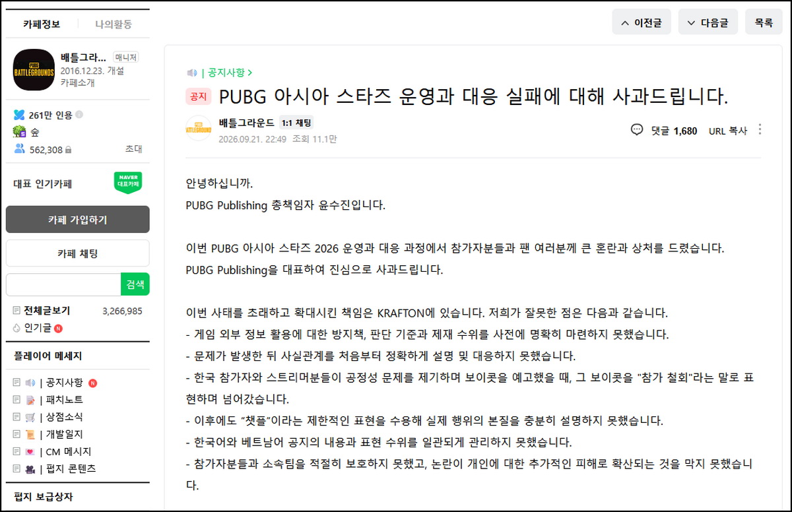The height and width of the screenshot is (512, 792).
Task: Open the 패치노트 board
Action: coord(64,400)
